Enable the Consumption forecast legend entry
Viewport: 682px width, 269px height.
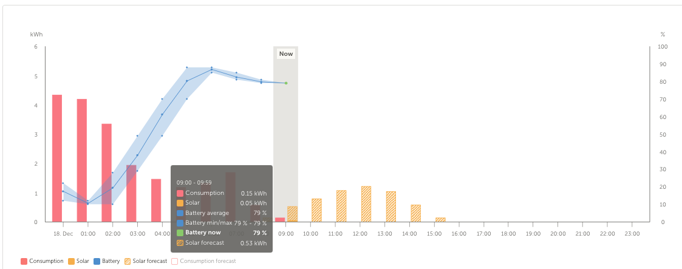tap(203, 261)
